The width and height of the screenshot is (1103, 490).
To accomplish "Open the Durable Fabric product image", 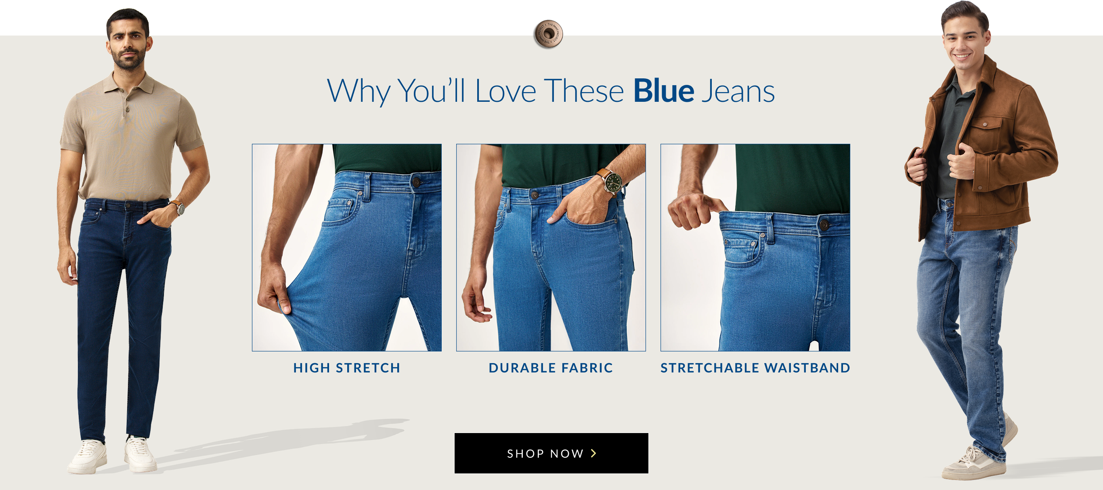I will (x=551, y=248).
